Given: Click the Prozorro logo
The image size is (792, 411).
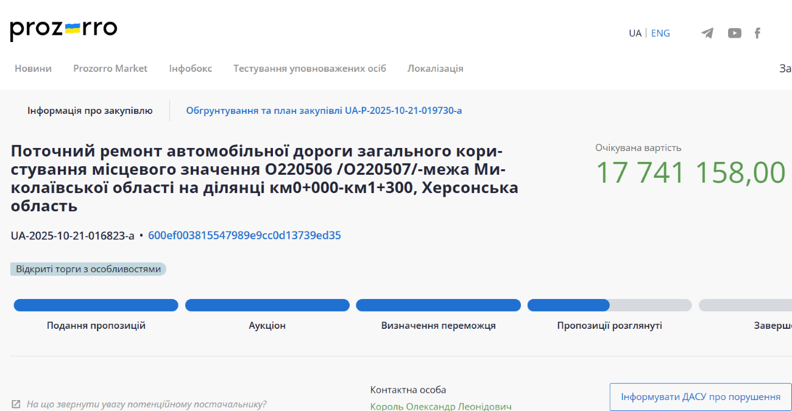Looking at the screenshot, I should point(63,30).
